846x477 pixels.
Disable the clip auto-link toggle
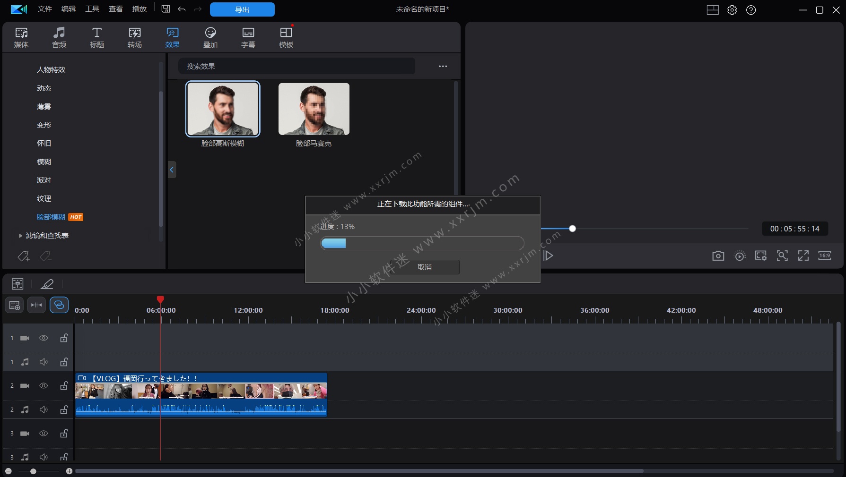[x=59, y=305]
